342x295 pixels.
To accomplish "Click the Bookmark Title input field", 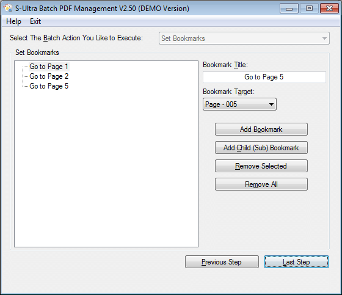I will pyautogui.click(x=264, y=77).
